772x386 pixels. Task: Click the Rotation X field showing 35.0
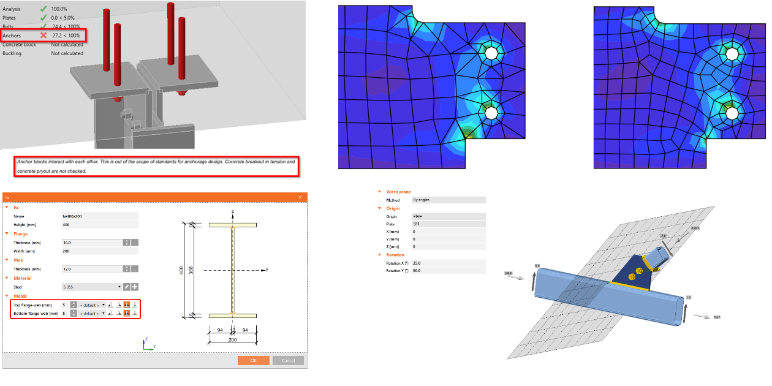coord(448,263)
